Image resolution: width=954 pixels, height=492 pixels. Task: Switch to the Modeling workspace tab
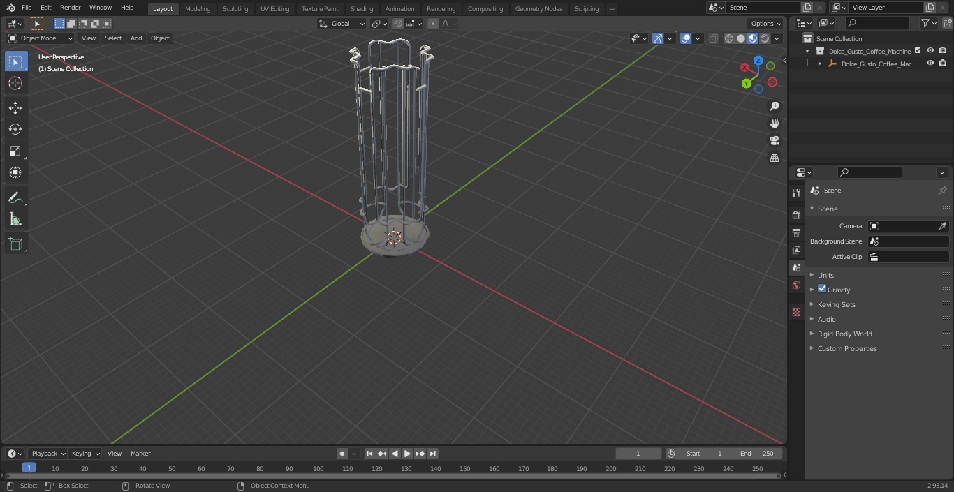198,8
